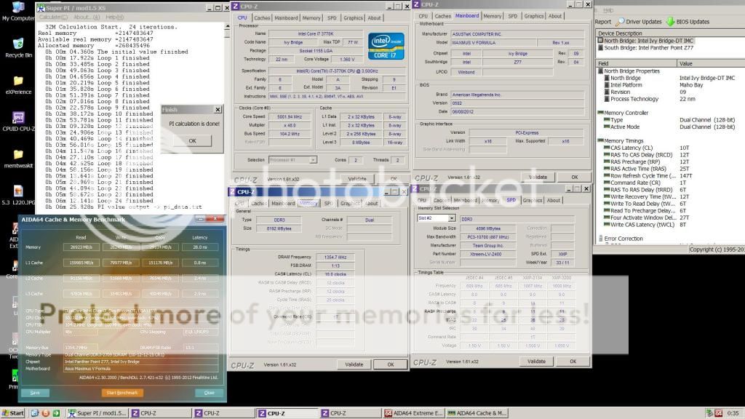
Task: Click OK in the Mainboard CPU-Z window
Action: point(575,177)
